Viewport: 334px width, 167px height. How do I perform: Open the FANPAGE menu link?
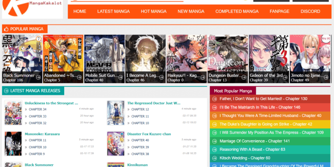[x=280, y=12]
